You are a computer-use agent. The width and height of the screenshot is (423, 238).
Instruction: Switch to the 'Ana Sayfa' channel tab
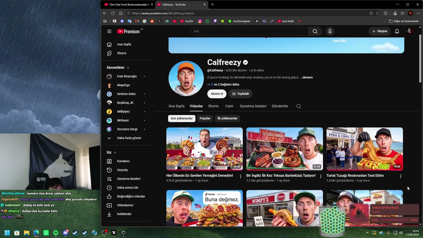tap(176, 106)
